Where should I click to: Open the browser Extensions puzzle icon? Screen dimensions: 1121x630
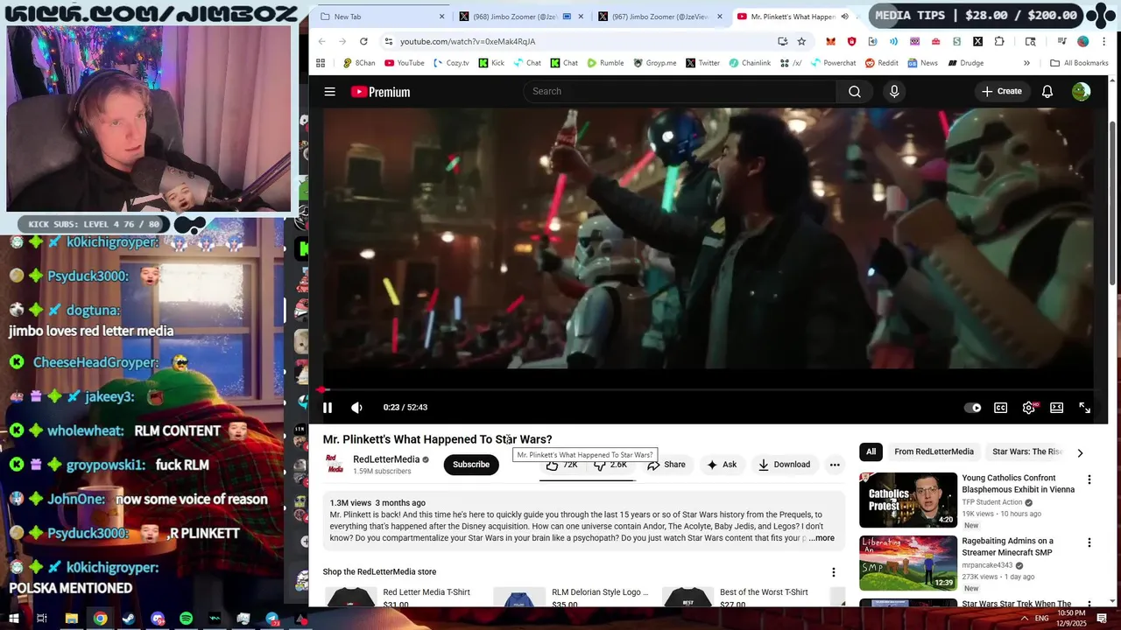pyautogui.click(x=999, y=41)
